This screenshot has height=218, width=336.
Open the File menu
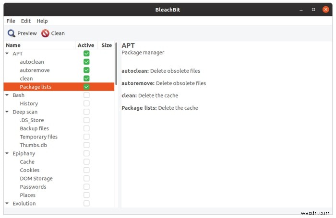pyautogui.click(x=11, y=21)
